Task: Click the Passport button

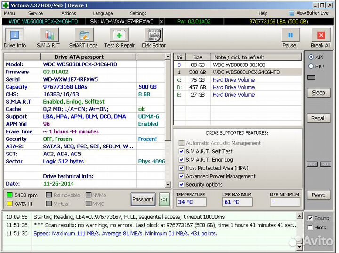Action: point(143,199)
